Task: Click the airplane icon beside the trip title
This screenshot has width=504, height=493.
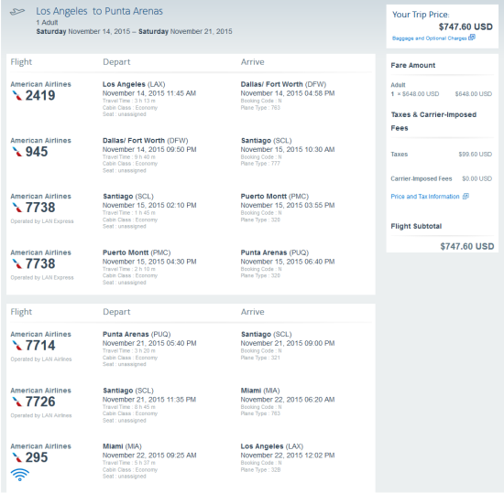Action: (17, 12)
